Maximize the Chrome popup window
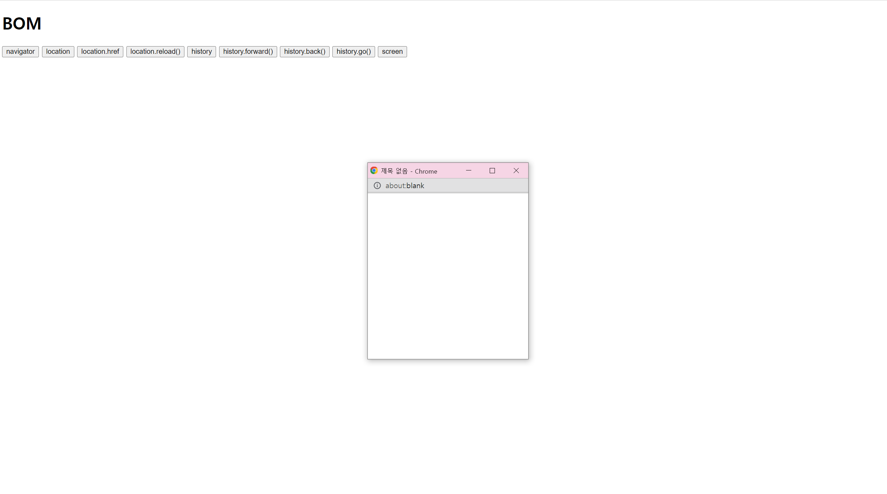887x494 pixels. [492, 170]
